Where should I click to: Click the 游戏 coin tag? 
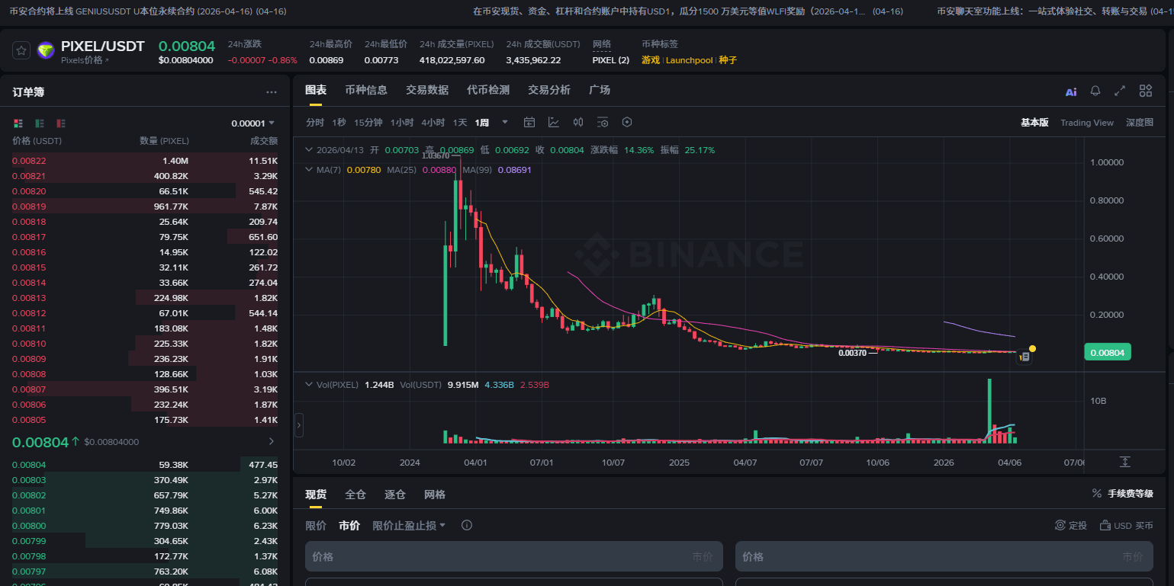[651, 60]
